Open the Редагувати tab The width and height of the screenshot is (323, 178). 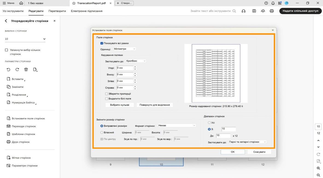coord(36,11)
